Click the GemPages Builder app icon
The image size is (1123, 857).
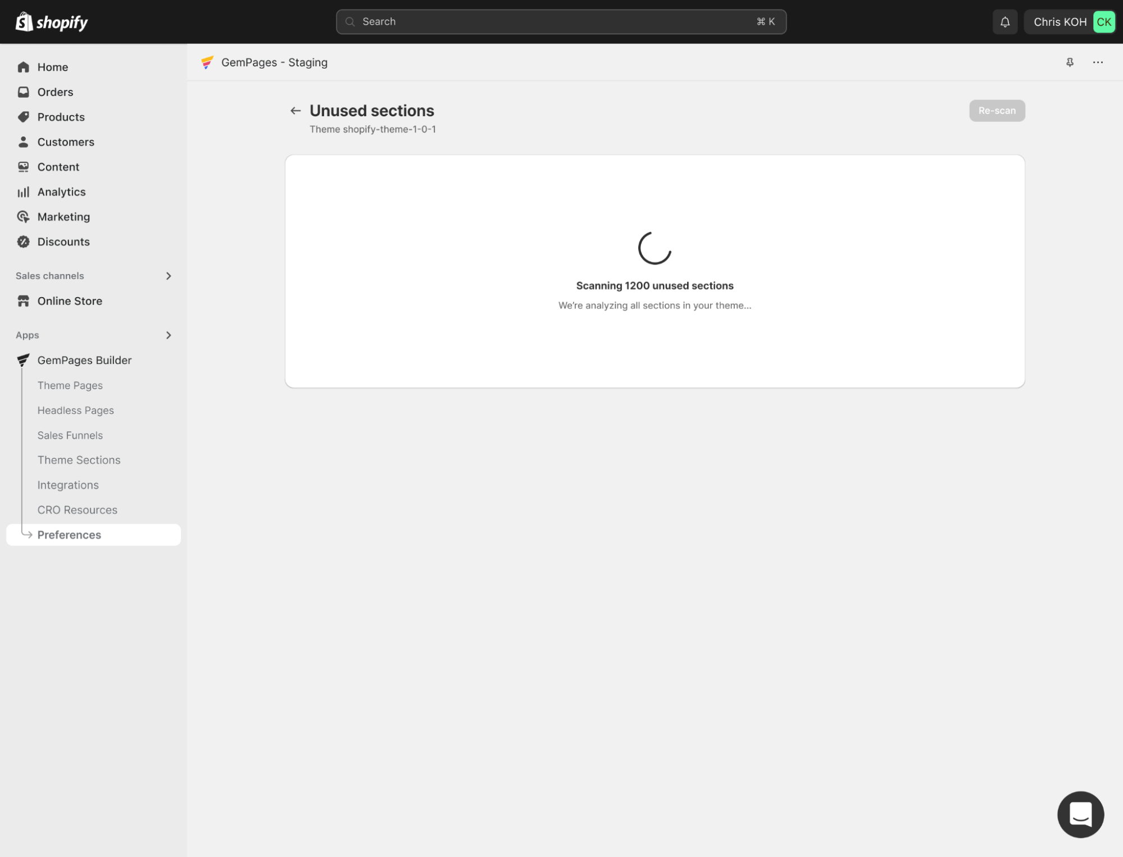point(23,359)
